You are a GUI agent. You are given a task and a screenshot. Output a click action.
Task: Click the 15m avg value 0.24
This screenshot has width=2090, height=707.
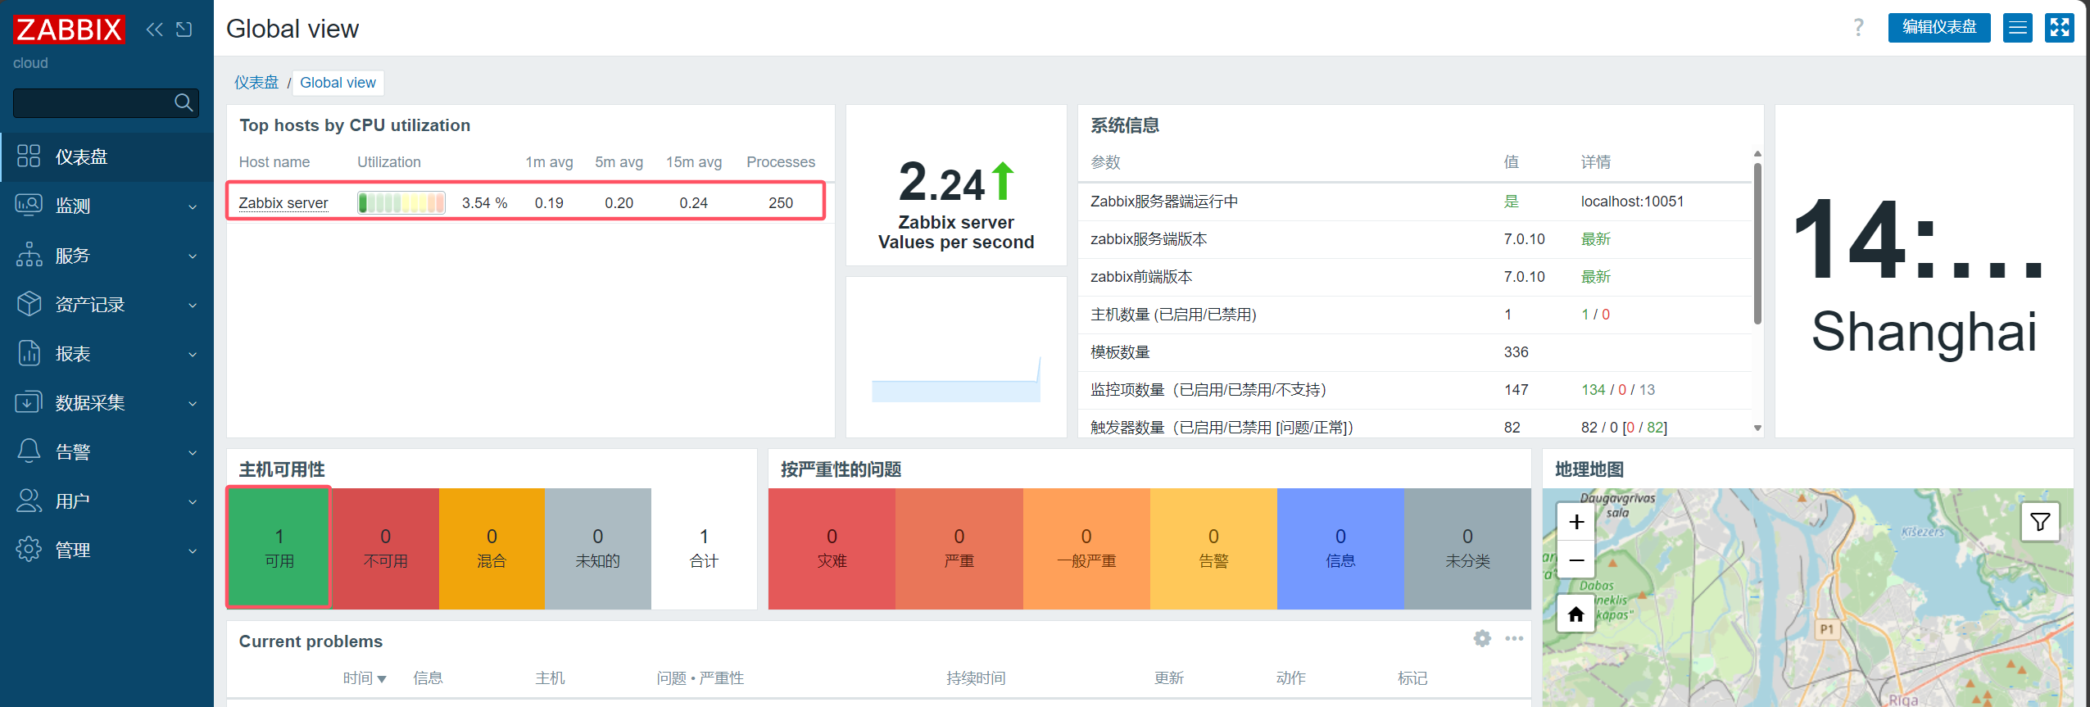point(693,203)
